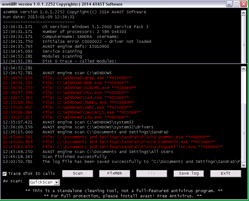Image resolution: width=249 pixels, height=201 pixels.
Task: Toggle the Trace disk IO calls checkbox
Action: coord(4,174)
